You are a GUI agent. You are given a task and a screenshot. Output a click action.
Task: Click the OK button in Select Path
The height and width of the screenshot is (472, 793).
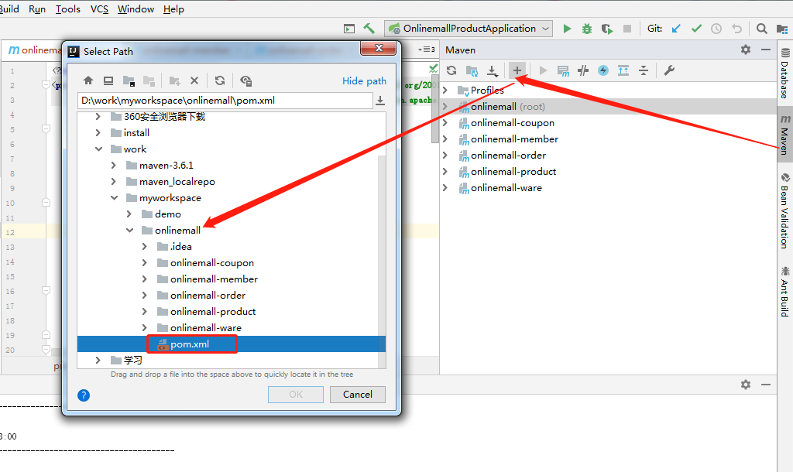coord(296,395)
